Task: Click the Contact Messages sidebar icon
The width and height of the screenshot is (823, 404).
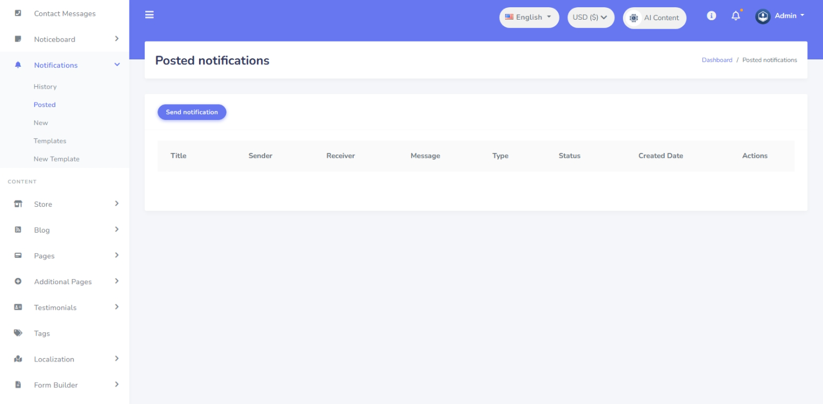Action: pyautogui.click(x=18, y=13)
